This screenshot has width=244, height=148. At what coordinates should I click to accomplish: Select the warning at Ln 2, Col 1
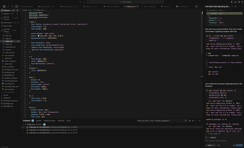coord(112,130)
